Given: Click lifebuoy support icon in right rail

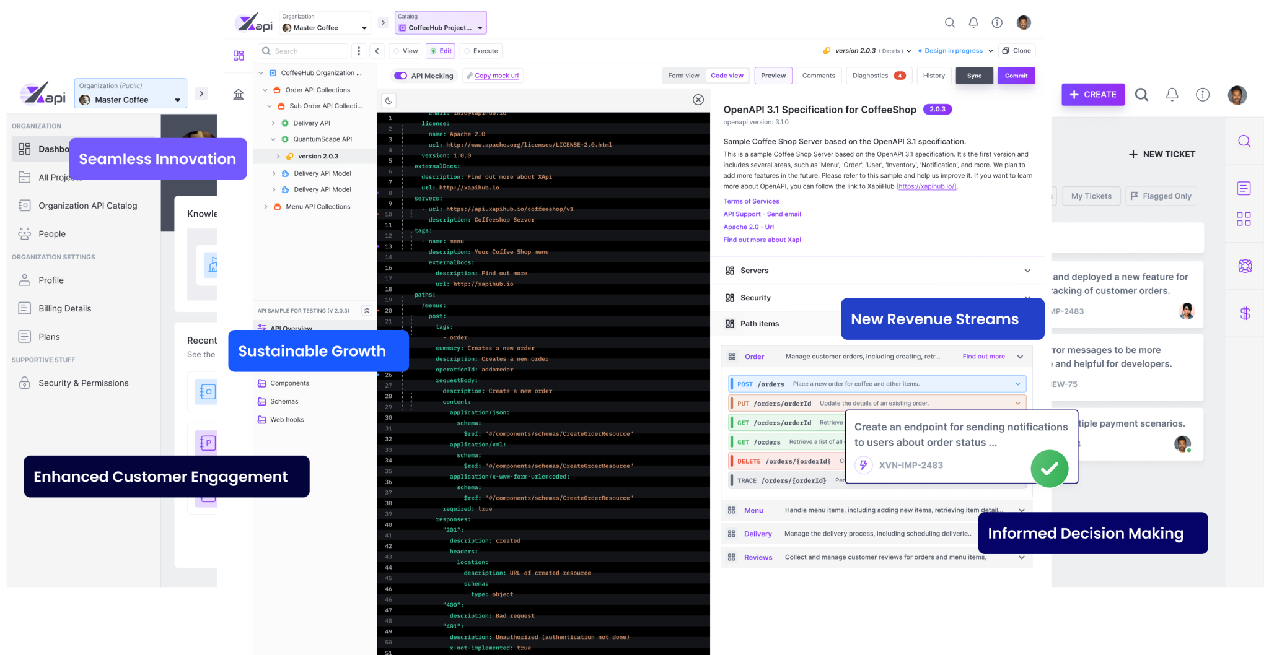Looking at the screenshot, I should 1245,266.
